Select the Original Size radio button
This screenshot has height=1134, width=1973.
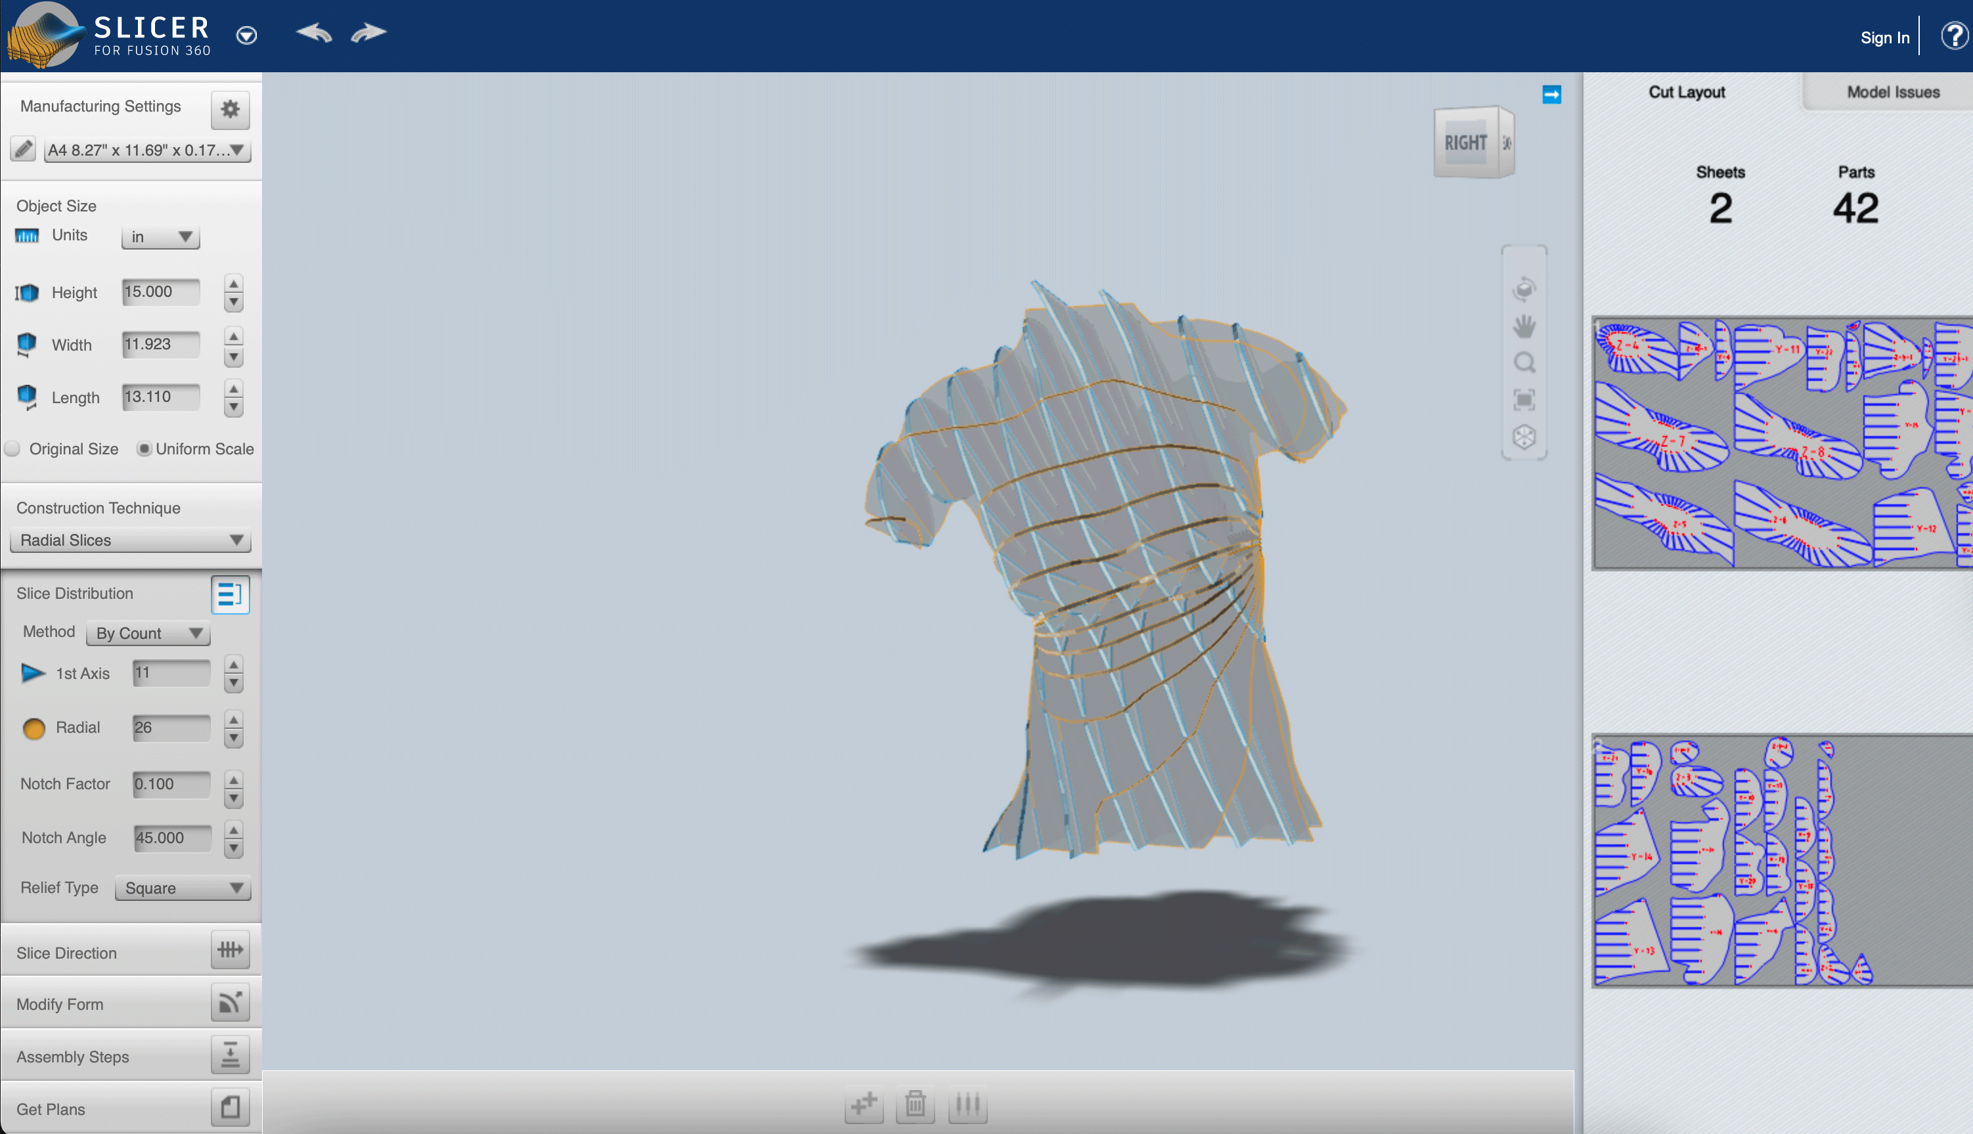(12, 448)
